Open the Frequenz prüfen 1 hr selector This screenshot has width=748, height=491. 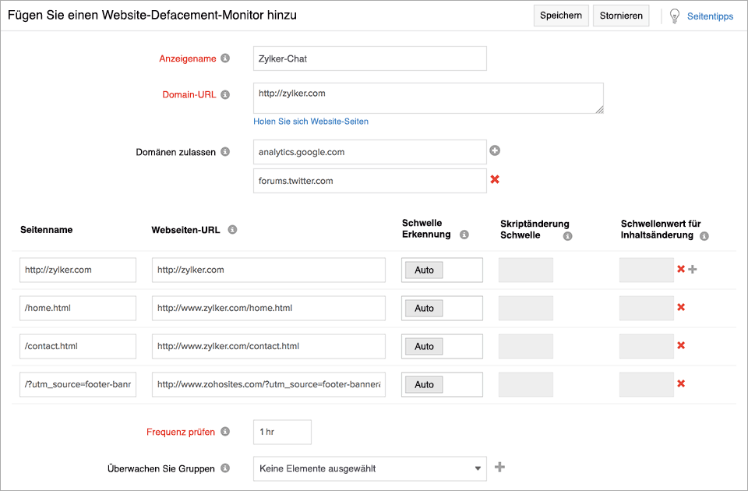(x=282, y=432)
